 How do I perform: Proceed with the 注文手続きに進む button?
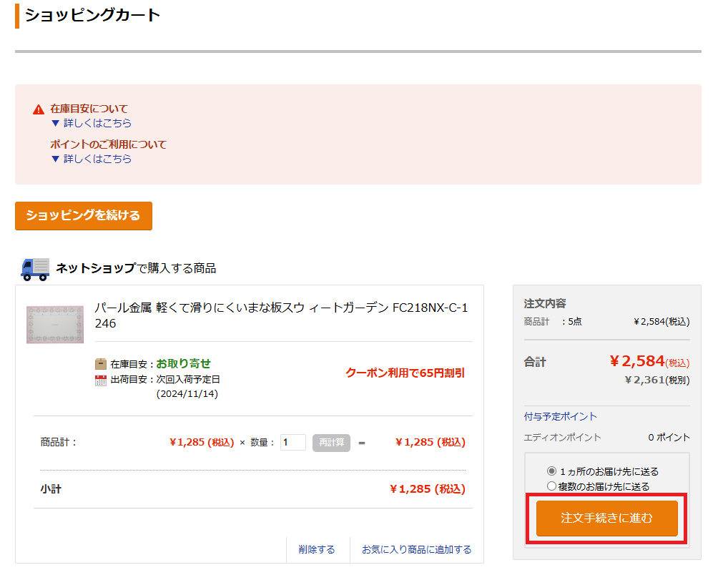[x=606, y=518]
